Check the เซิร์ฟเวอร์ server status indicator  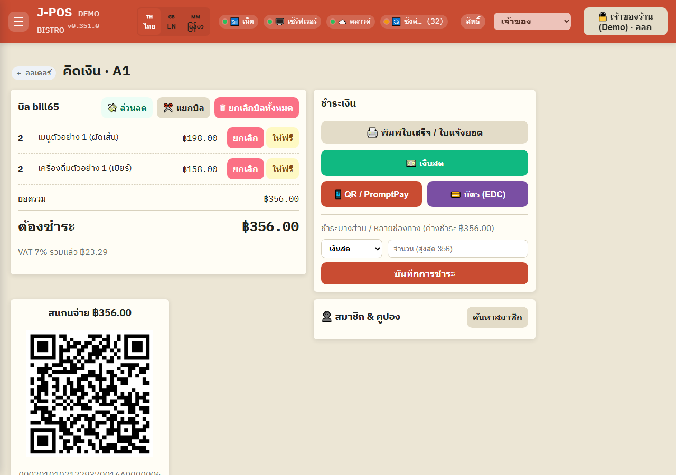click(292, 22)
